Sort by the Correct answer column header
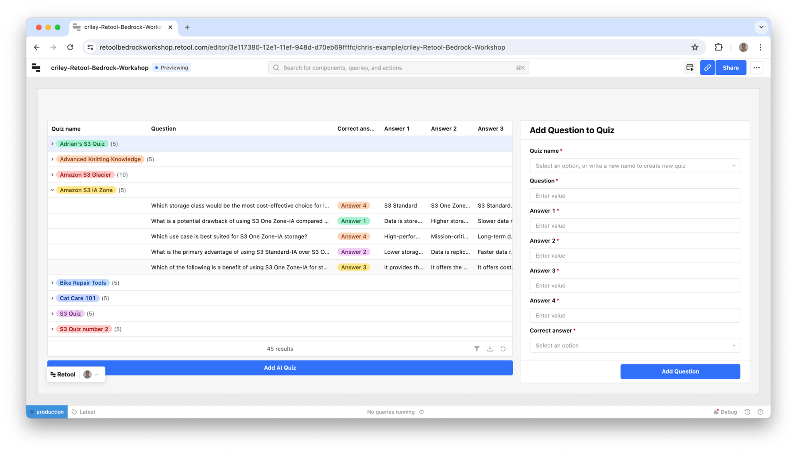 356,129
